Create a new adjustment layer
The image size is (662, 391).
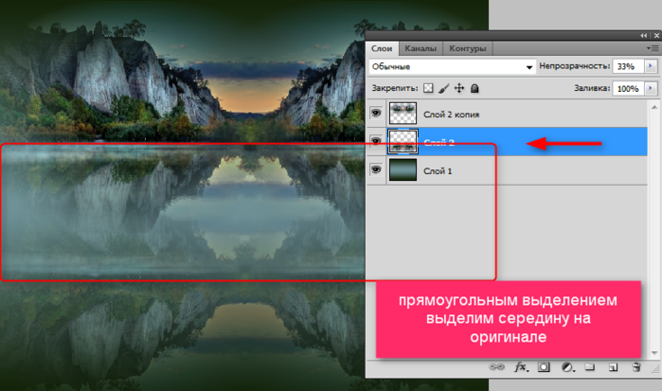[567, 367]
